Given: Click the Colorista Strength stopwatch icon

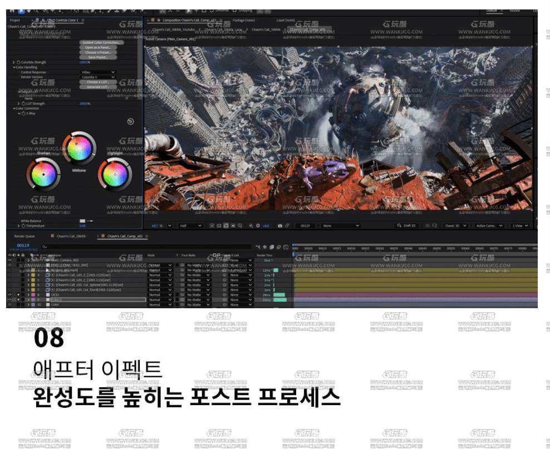Looking at the screenshot, I should pos(18,62).
